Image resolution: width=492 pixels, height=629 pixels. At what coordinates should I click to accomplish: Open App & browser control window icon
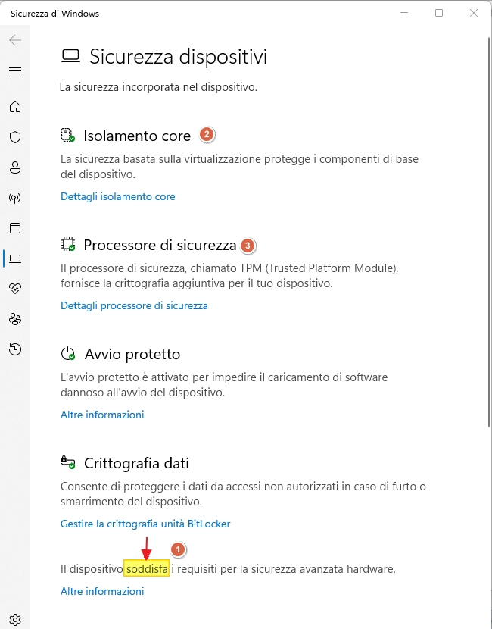(x=15, y=228)
